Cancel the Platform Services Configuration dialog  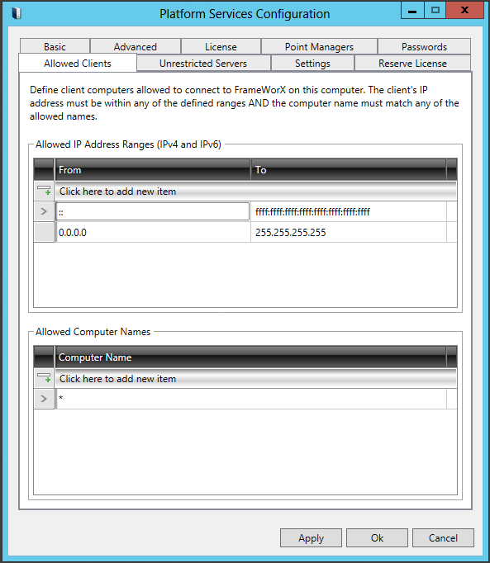pyautogui.click(x=443, y=537)
